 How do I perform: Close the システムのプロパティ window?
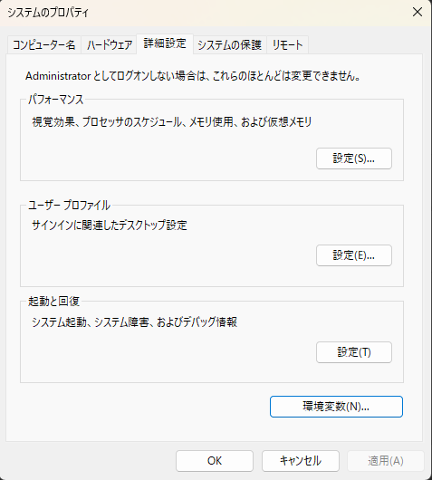click(x=418, y=13)
